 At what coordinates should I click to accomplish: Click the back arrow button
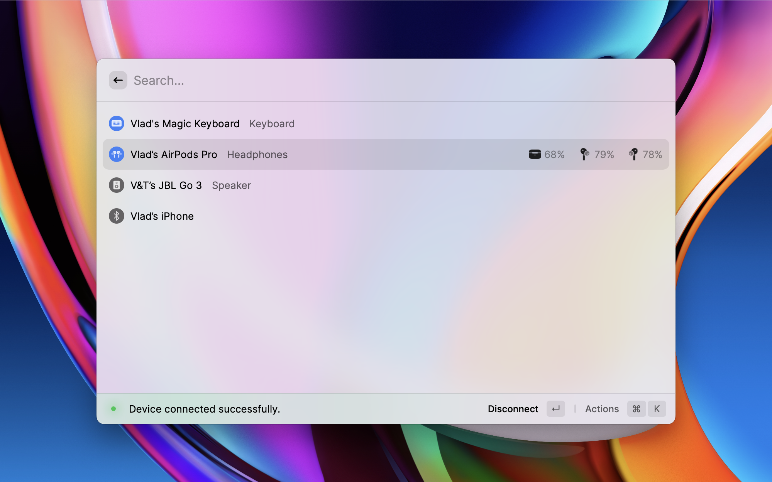118,80
